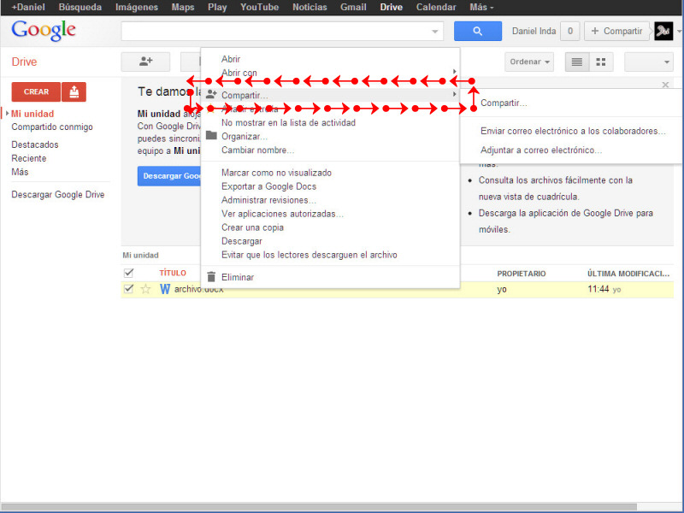The height and width of the screenshot is (513, 684).
Task: Open the settings dropdown at toolbar right
Action: coord(649,62)
